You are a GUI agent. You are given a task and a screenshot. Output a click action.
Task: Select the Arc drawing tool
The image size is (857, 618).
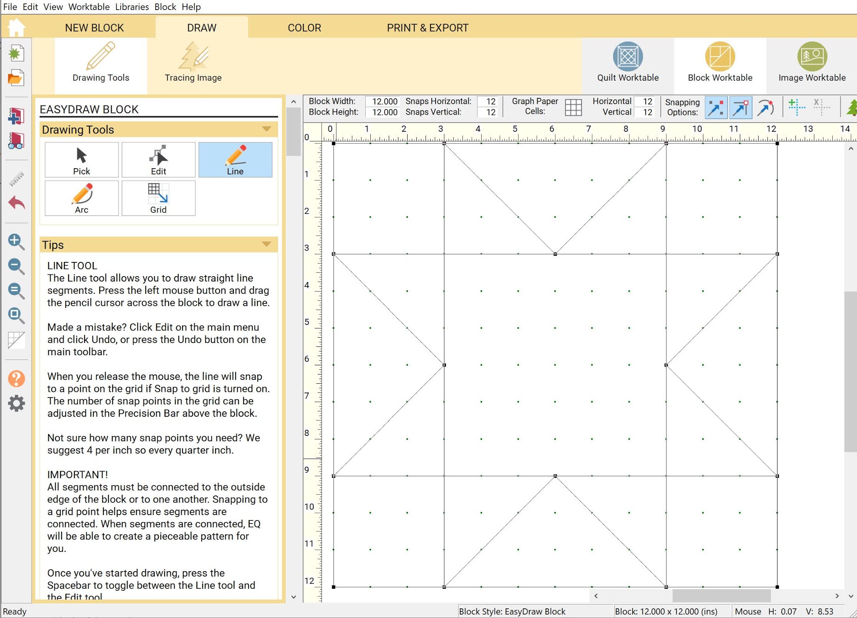(x=82, y=198)
